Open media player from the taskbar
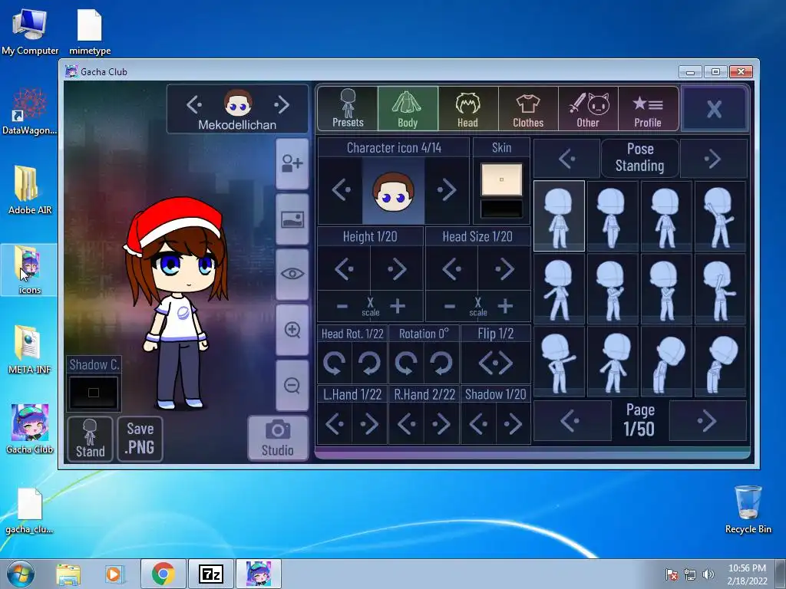This screenshot has width=786, height=589. click(x=115, y=574)
